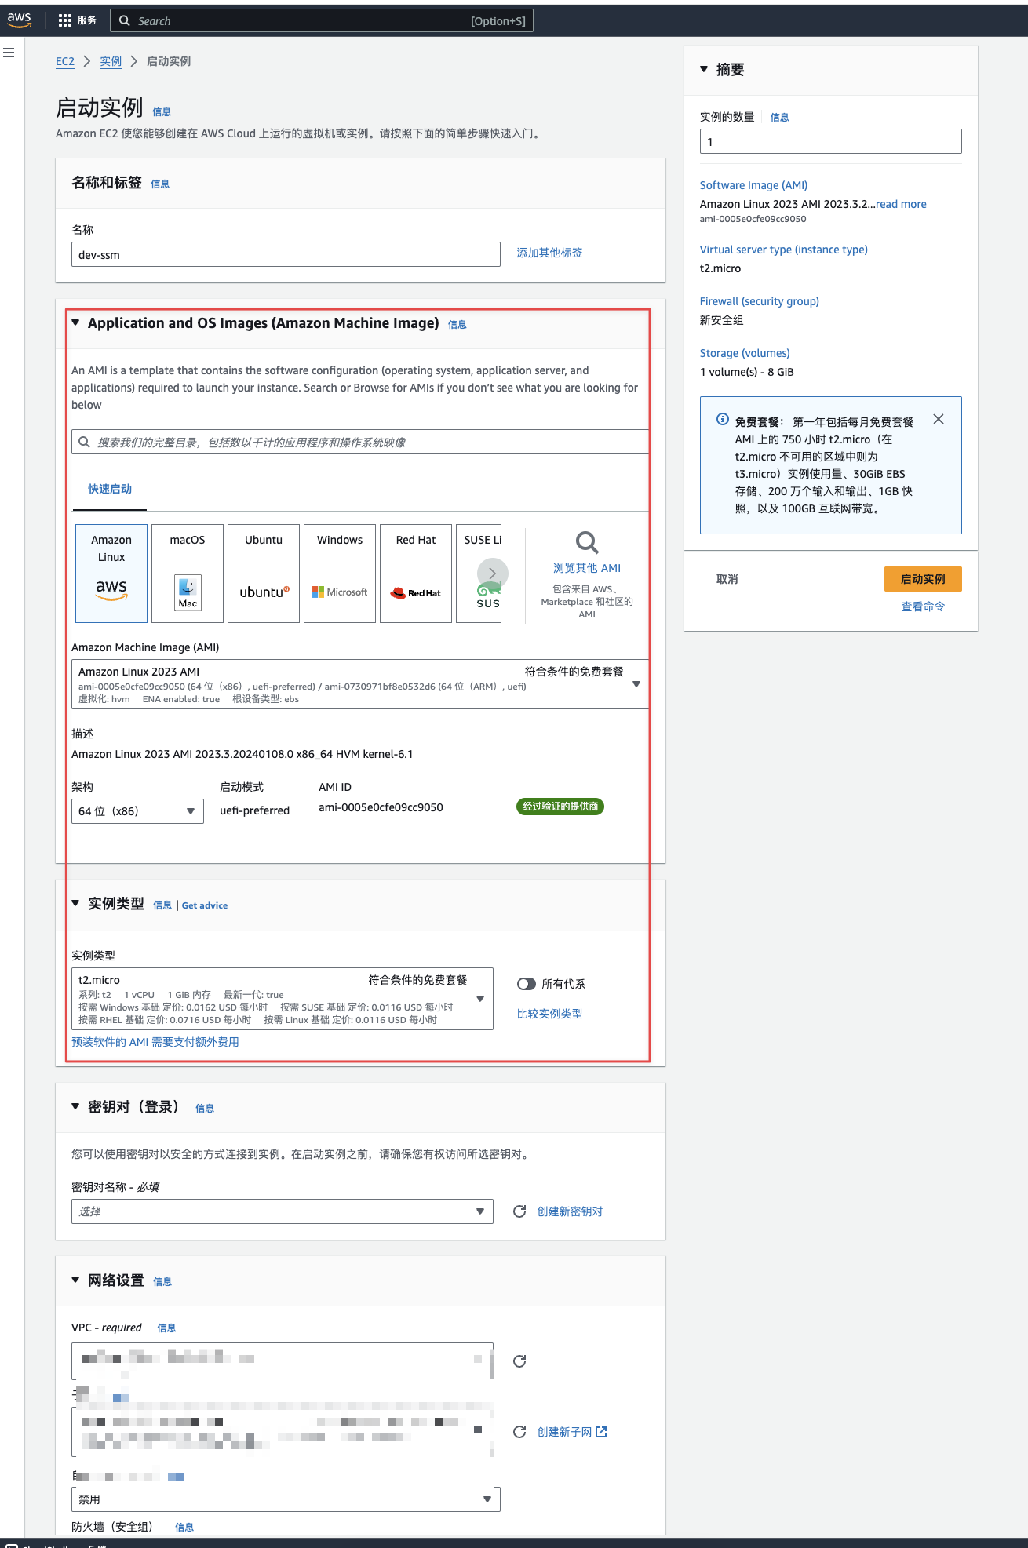This screenshot has height=1548, width=1028.
Task: Open the t2.micro instance type dropdown
Action: 283,999
